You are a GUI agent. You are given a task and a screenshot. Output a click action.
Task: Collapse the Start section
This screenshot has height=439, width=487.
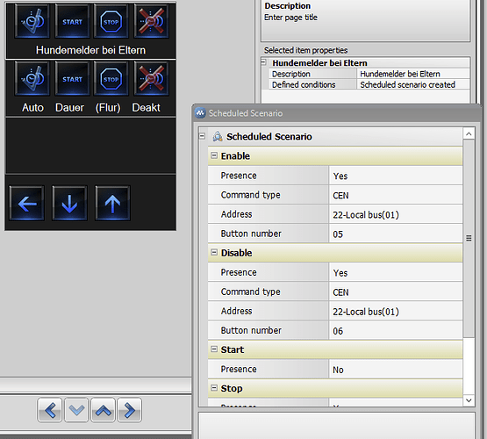(x=214, y=349)
